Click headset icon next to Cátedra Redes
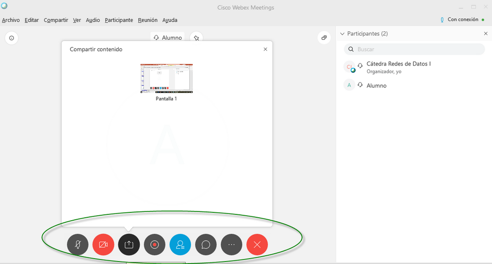Image resolution: width=492 pixels, height=264 pixels. click(x=360, y=65)
